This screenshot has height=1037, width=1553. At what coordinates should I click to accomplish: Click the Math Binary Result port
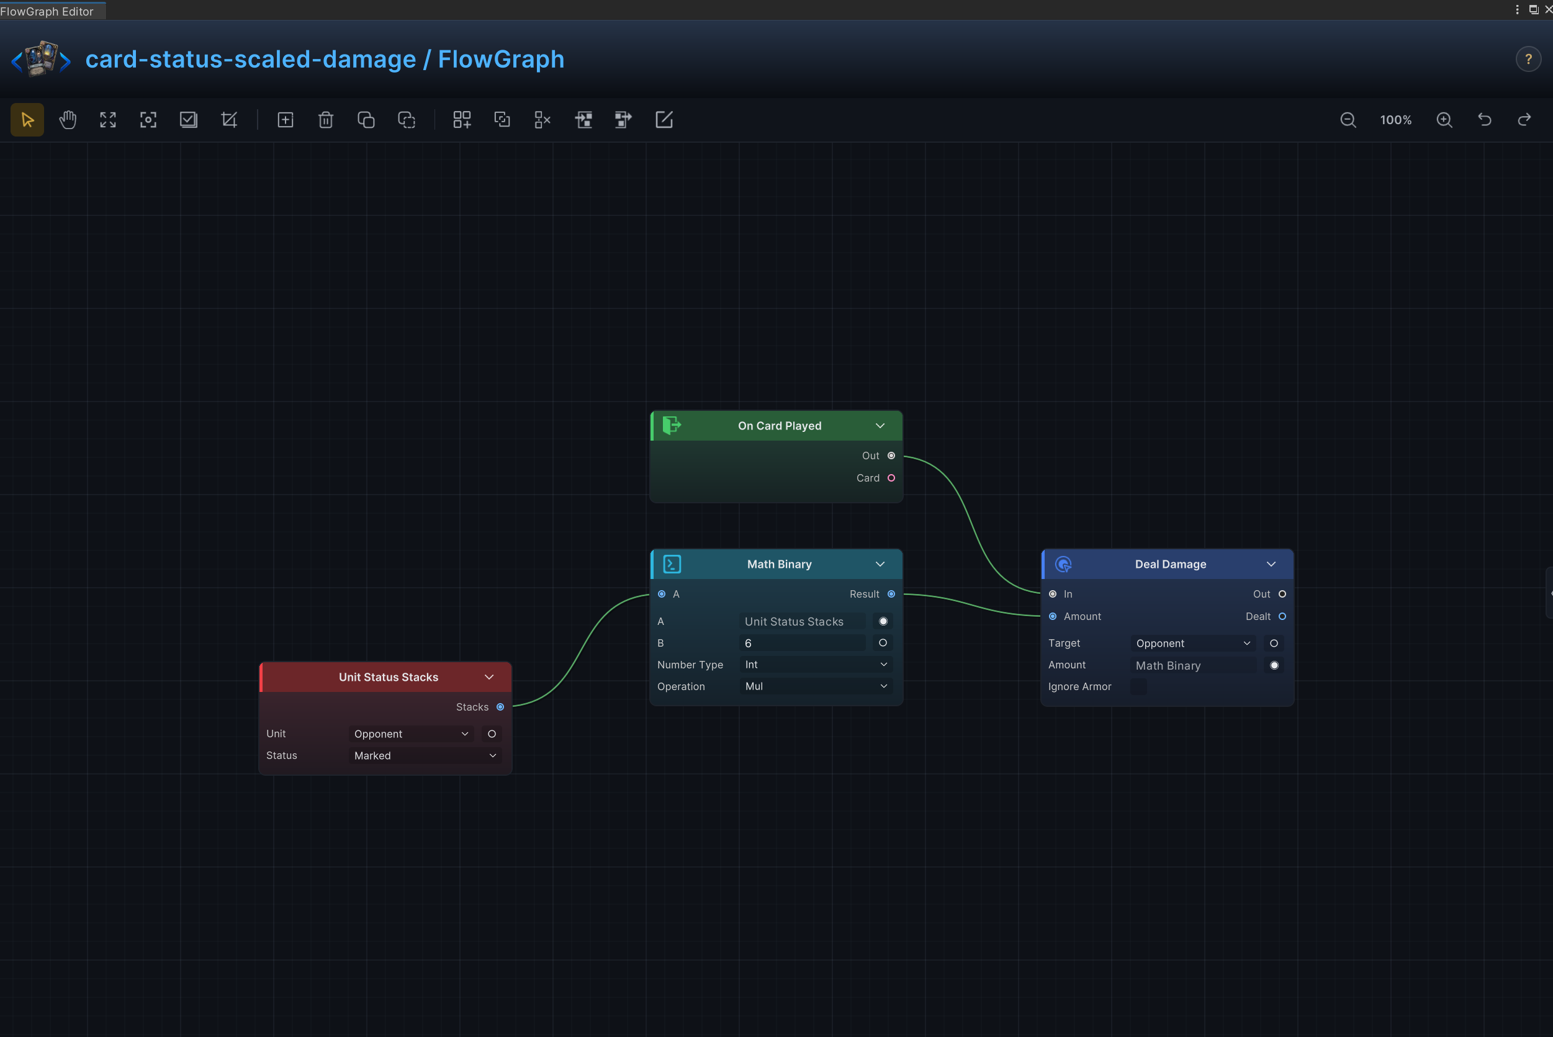[891, 594]
